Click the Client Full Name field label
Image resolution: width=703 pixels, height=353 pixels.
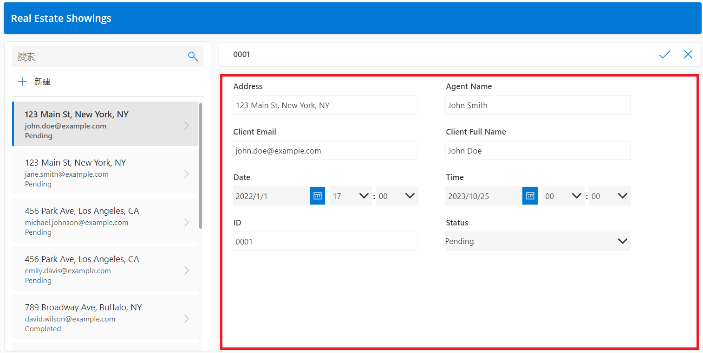[476, 132]
